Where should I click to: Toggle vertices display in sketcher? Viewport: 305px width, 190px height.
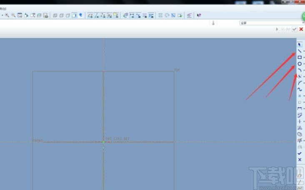(151, 15)
